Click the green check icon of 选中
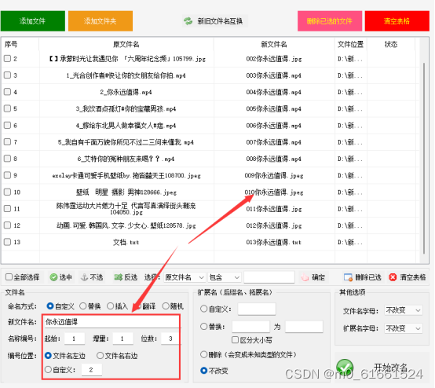Screen dimensions: 435x388 (53, 277)
